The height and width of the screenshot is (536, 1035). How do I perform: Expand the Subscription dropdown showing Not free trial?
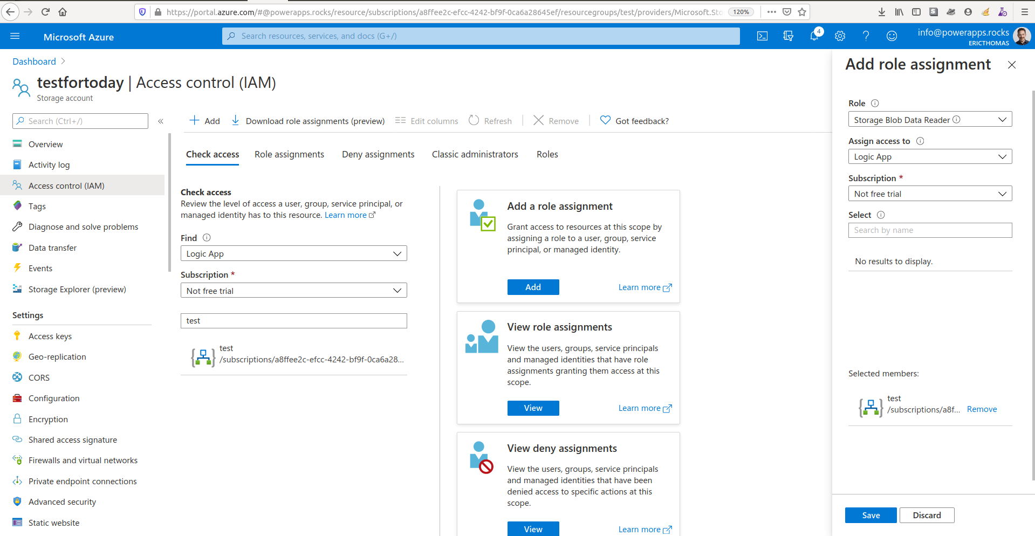(929, 193)
